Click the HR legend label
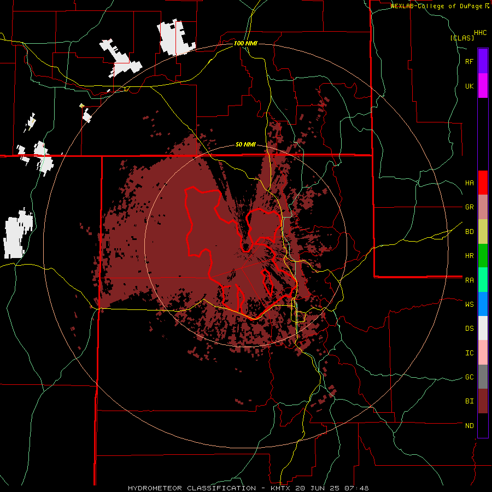 470,256
